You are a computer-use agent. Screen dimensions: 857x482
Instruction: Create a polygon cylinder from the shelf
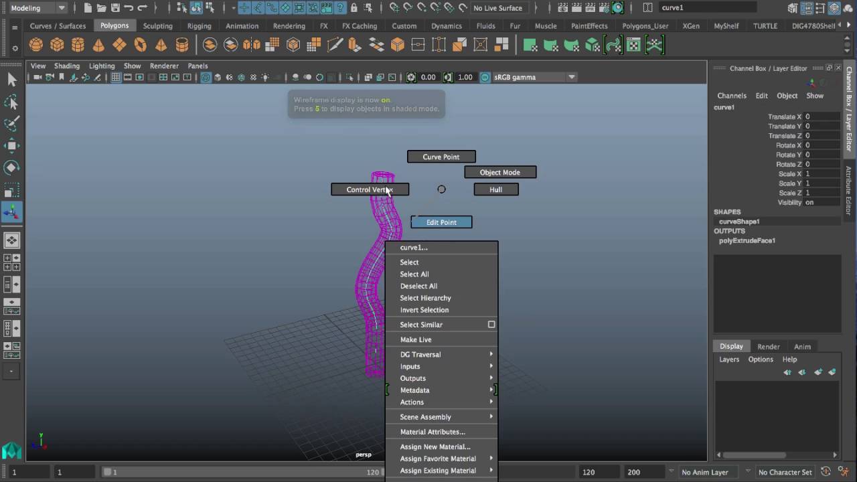point(78,45)
